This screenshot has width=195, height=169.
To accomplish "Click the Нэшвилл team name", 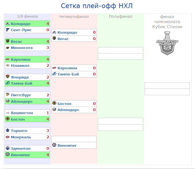I will (x=20, y=66).
